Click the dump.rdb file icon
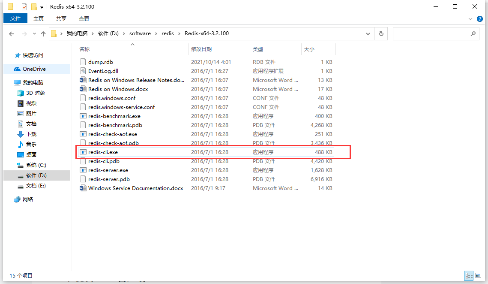The image size is (488, 284). 83,62
